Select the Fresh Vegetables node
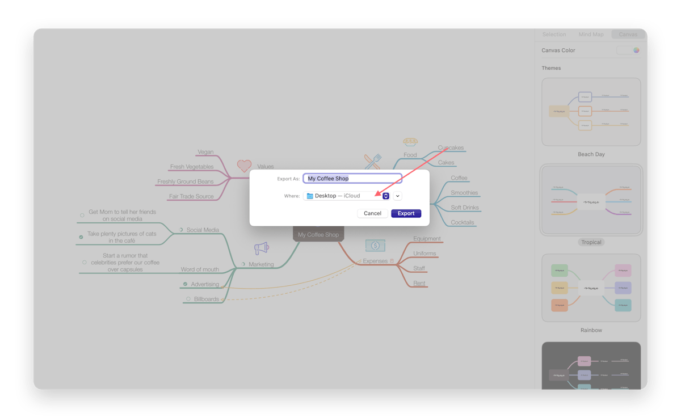 192,167
